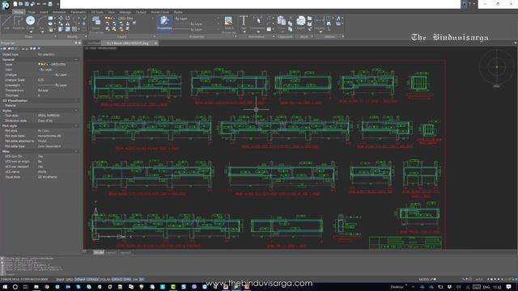
Task: Close the Properties palette
Action: [x=79, y=43]
